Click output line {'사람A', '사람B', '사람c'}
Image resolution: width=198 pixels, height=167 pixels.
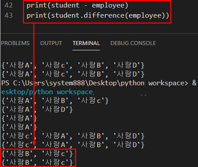[x=55, y=101]
